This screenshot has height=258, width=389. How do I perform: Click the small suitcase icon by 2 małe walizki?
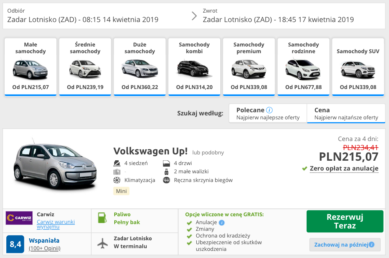(x=166, y=171)
